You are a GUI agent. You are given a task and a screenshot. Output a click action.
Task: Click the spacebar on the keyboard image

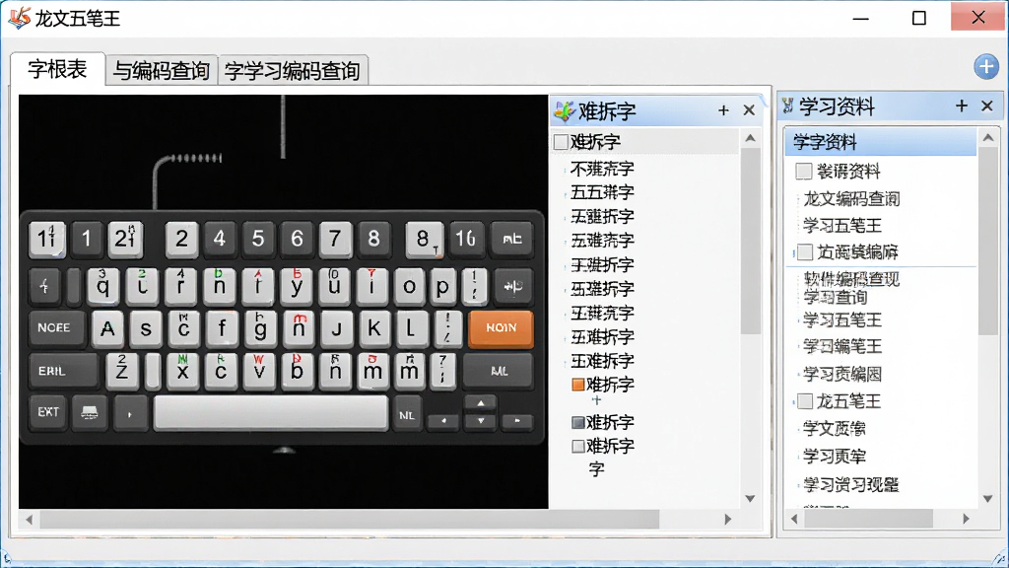click(271, 412)
